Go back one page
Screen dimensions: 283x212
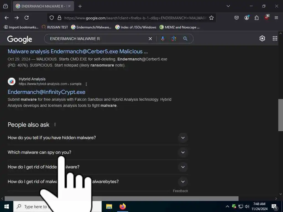7,18
